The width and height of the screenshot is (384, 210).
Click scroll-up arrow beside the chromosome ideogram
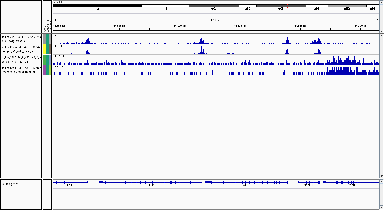pos(381,2)
